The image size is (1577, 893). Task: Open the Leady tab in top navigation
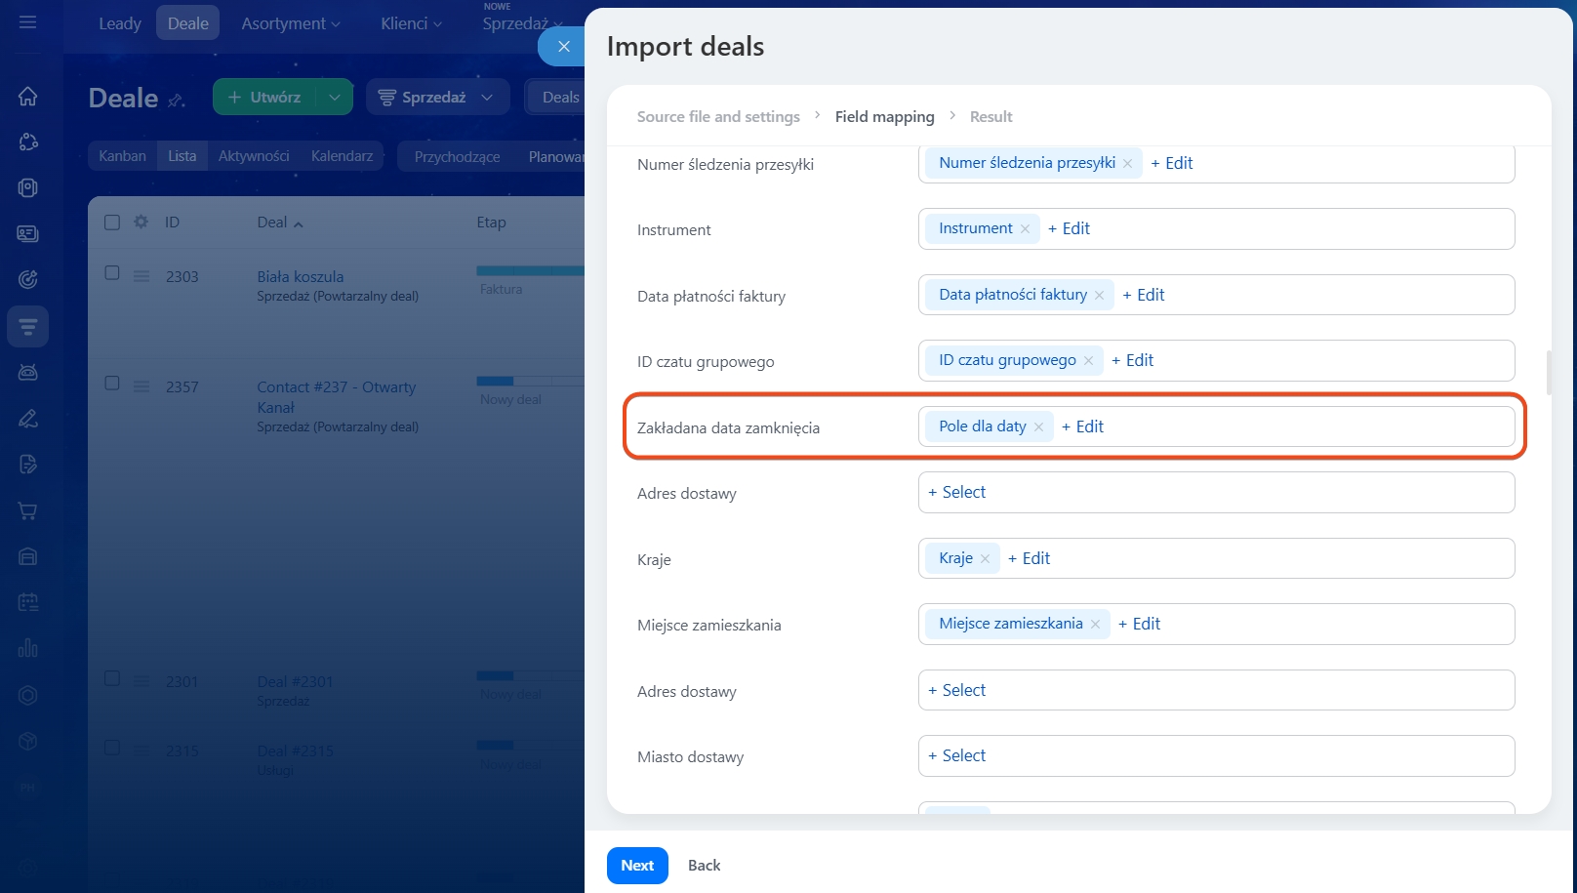pos(119,23)
